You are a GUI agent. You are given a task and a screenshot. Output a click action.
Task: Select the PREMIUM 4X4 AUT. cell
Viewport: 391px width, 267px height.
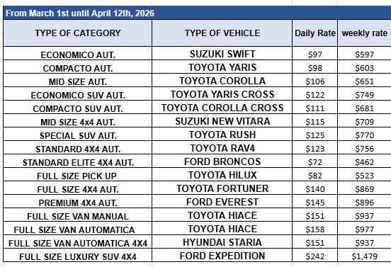click(x=77, y=202)
